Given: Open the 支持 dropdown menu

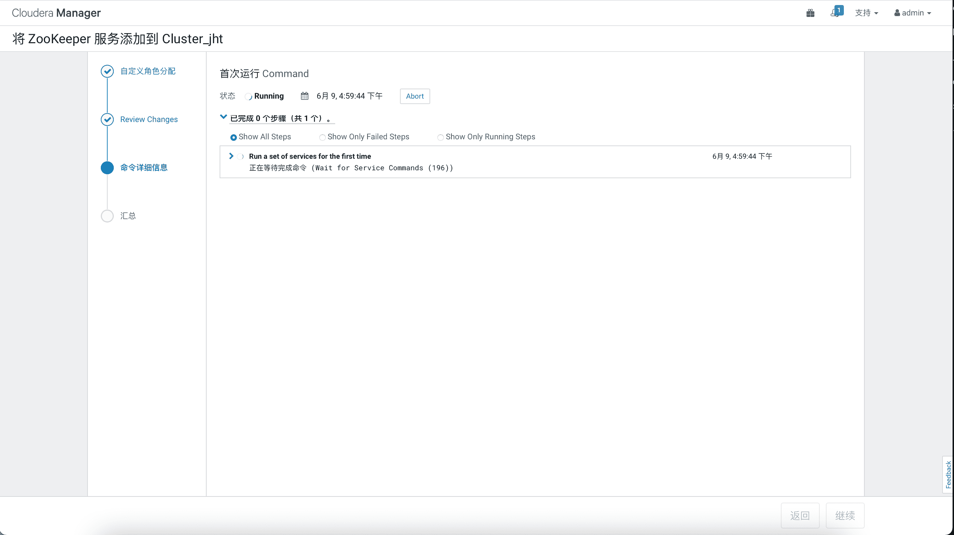Looking at the screenshot, I should [867, 13].
